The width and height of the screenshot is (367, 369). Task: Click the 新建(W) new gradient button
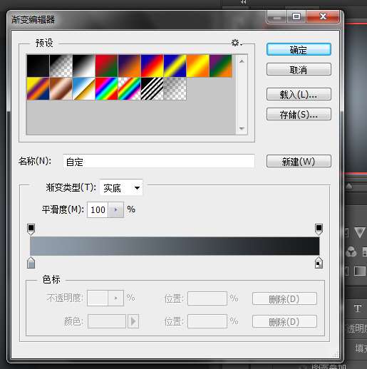[299, 161]
